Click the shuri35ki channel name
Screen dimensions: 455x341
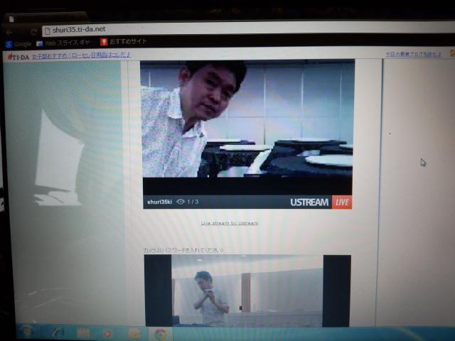(159, 202)
